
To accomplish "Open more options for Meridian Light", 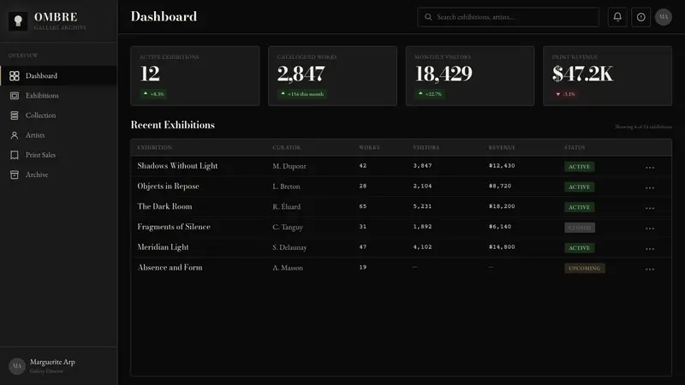I will pos(650,248).
